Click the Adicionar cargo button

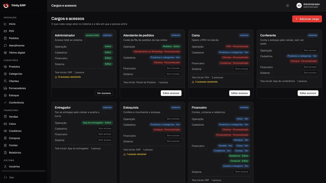(307, 19)
